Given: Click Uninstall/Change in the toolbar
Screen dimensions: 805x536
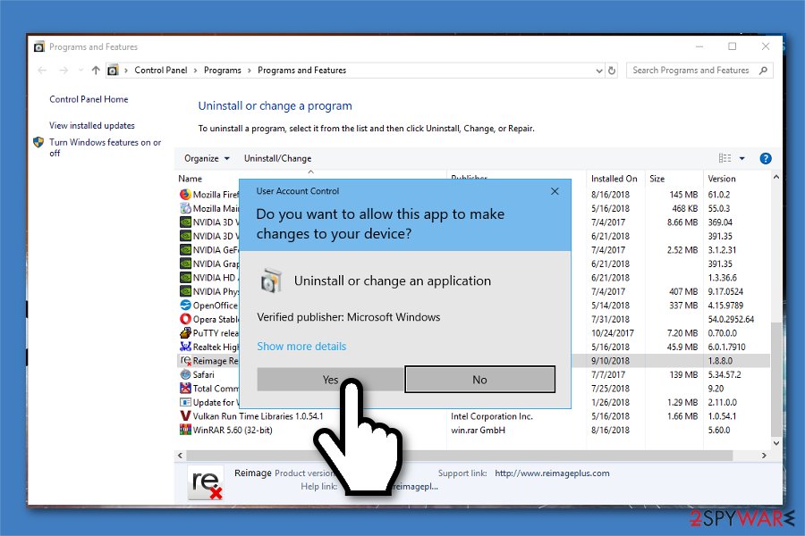Looking at the screenshot, I should coord(278,158).
